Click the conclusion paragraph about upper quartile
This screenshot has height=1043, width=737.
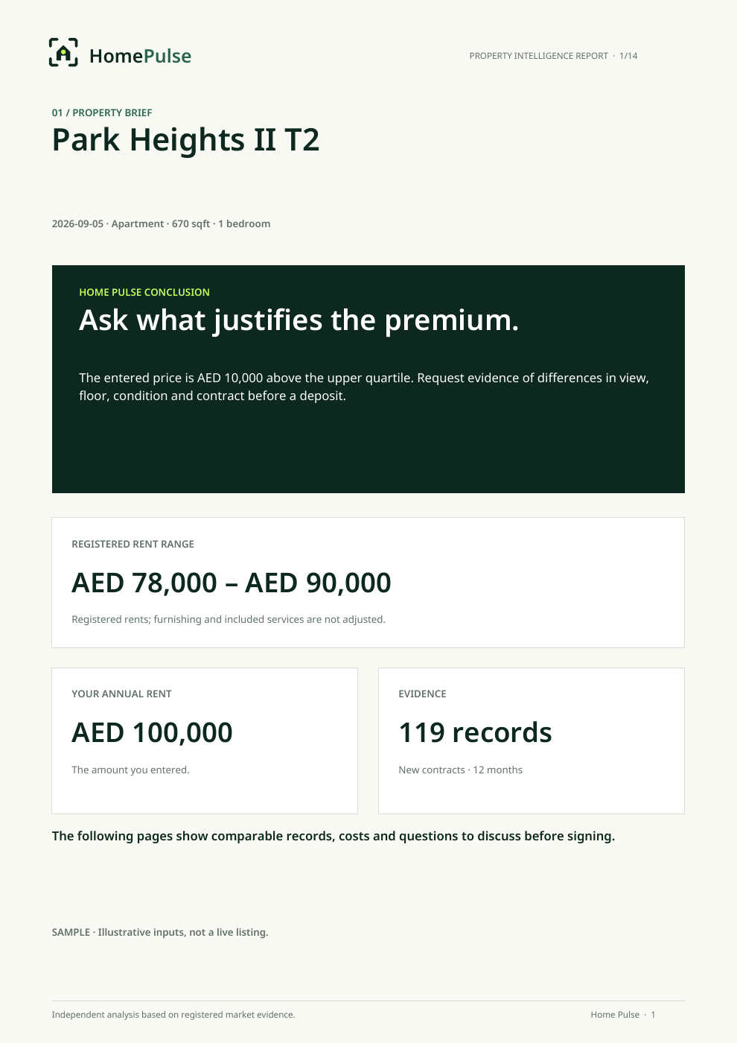point(364,387)
